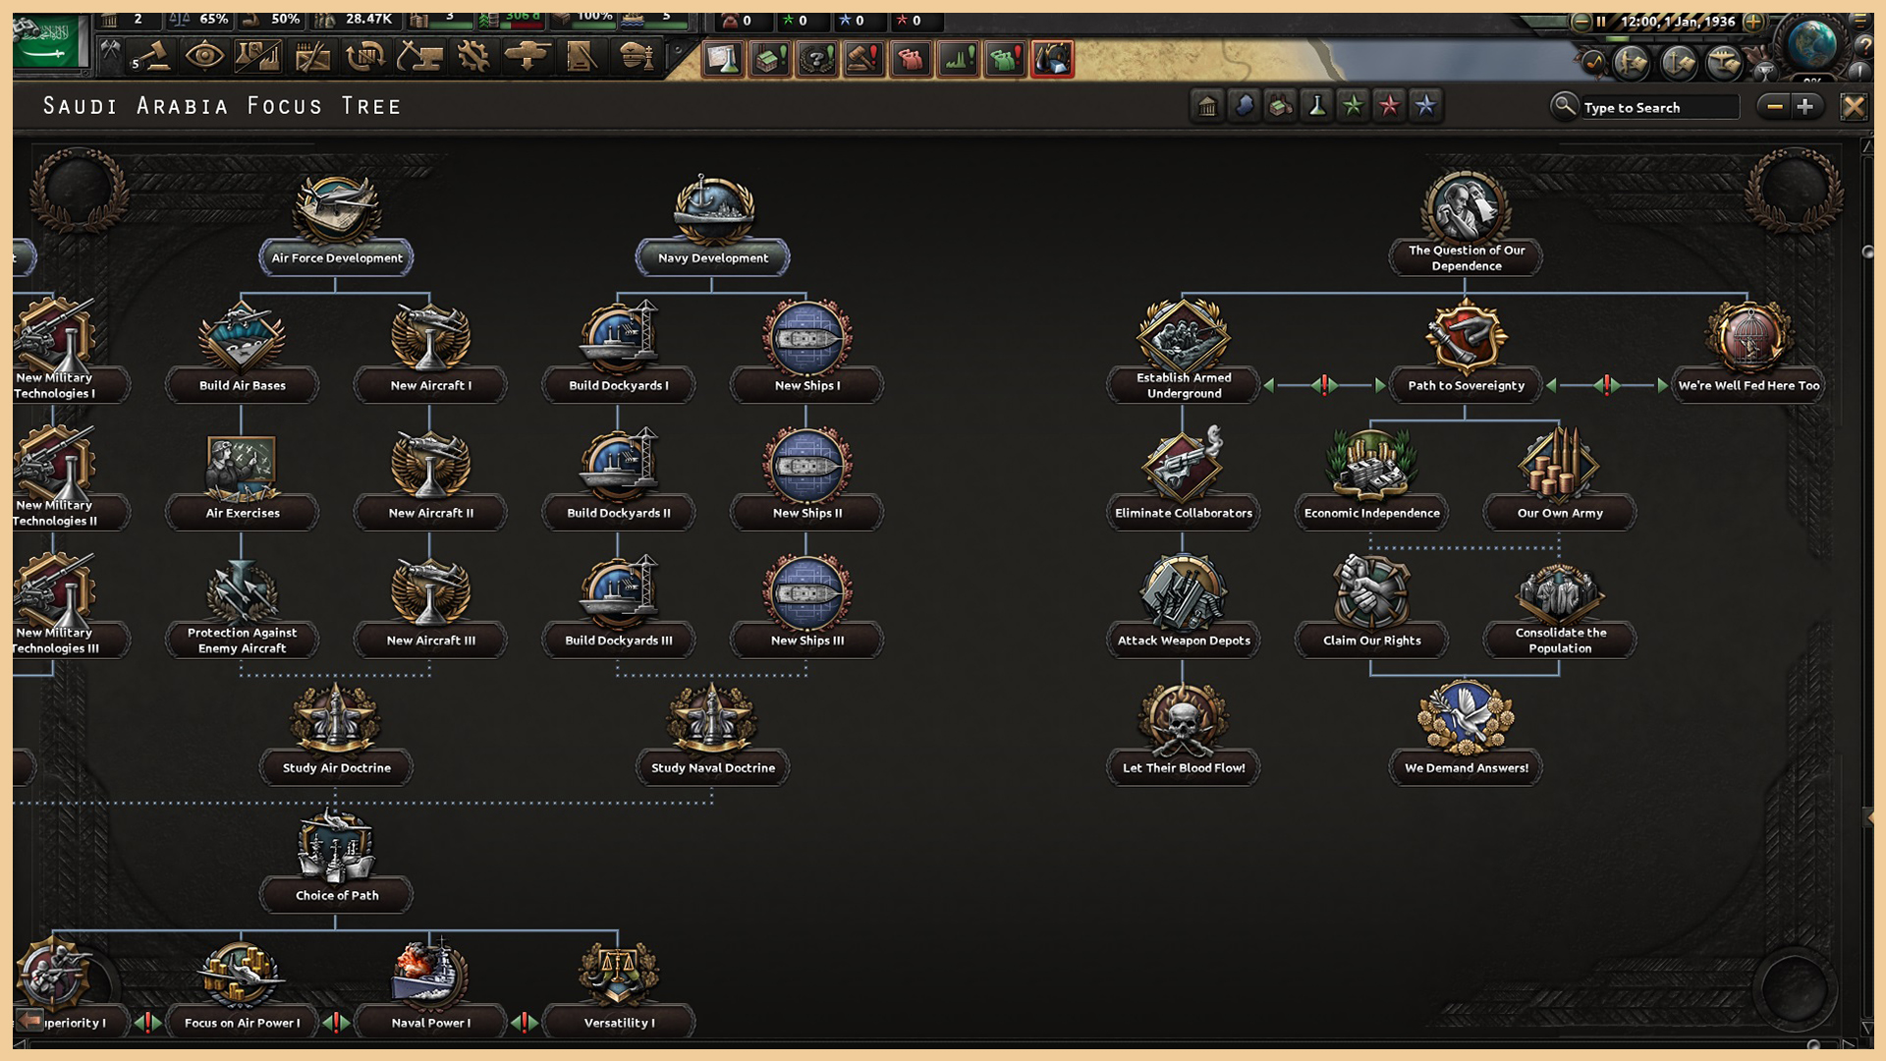Open the construction crane-cycle icon
Viewport: 1886px width, 1061px height.
pos(365,57)
